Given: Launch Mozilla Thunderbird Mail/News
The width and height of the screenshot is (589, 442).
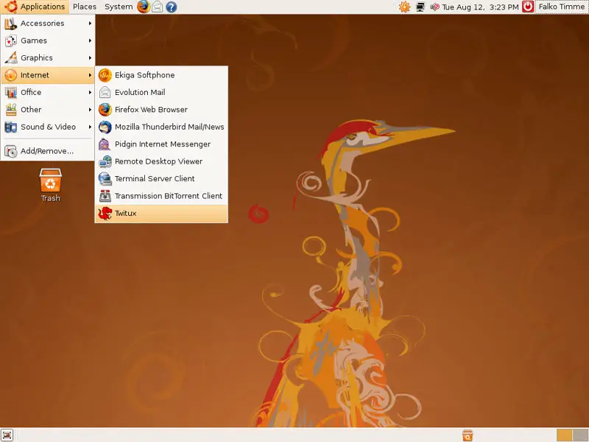Looking at the screenshot, I should tap(161, 127).
